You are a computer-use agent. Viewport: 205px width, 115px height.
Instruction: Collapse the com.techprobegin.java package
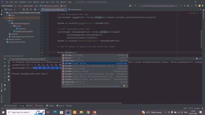(x=9, y=23)
